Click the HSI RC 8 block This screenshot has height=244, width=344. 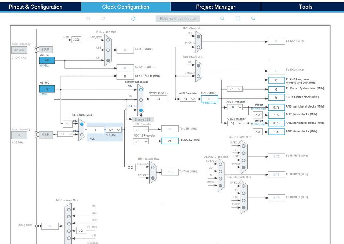click(47, 89)
